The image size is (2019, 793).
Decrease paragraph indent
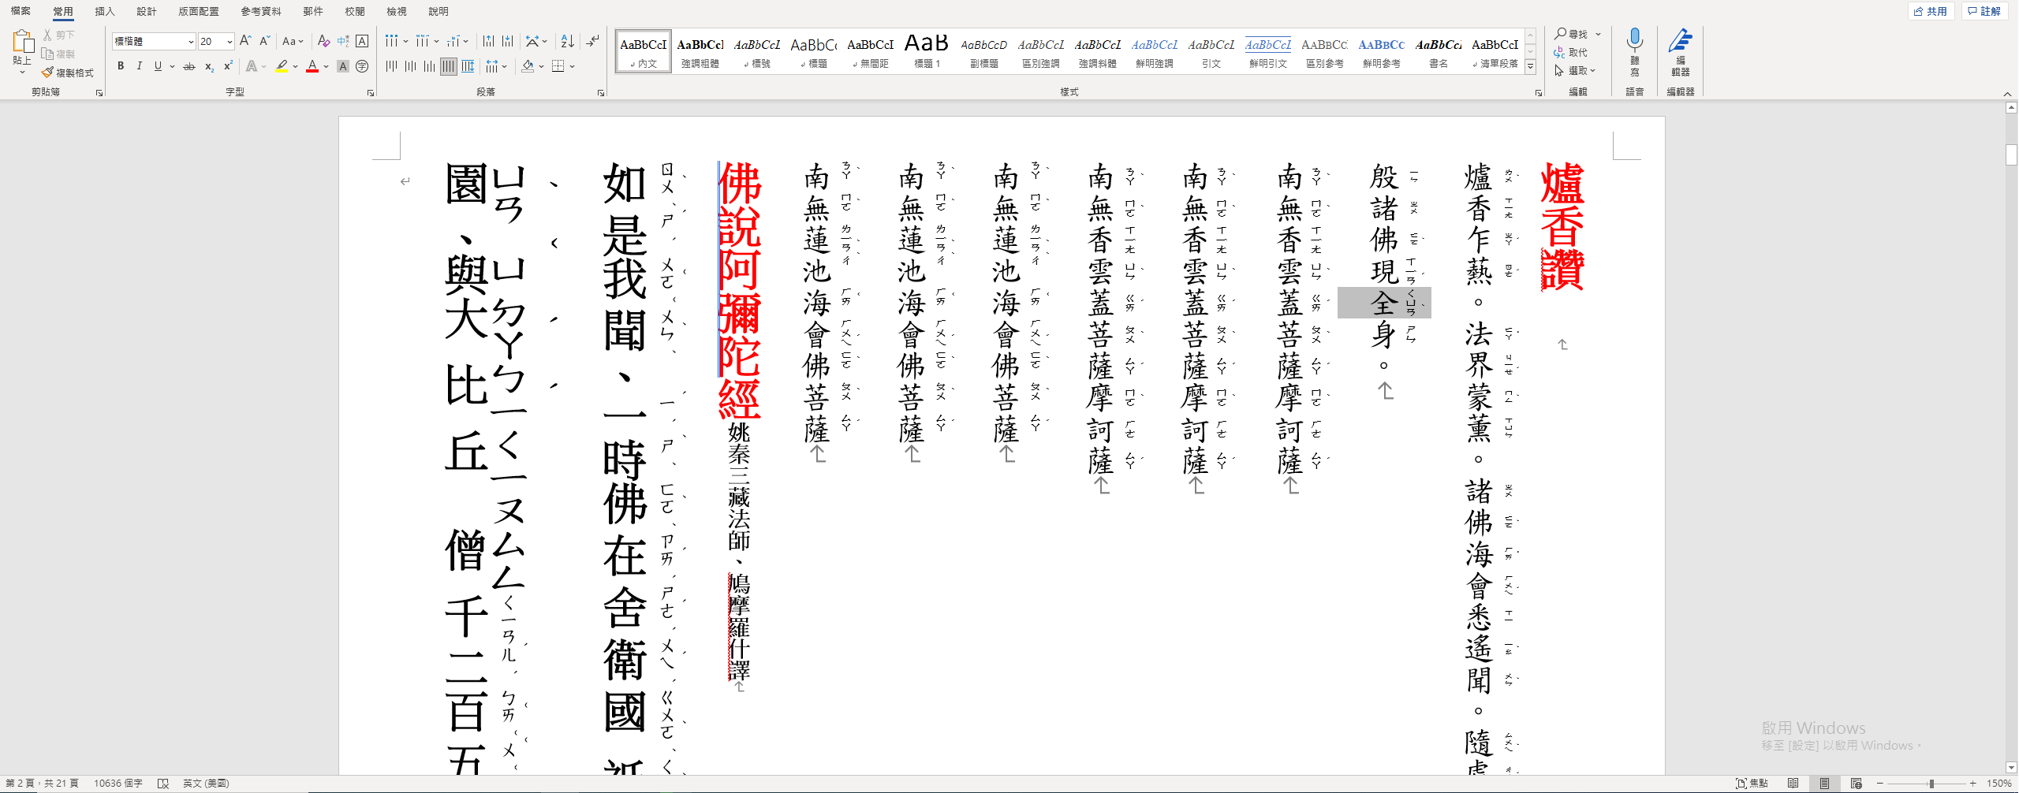(488, 41)
